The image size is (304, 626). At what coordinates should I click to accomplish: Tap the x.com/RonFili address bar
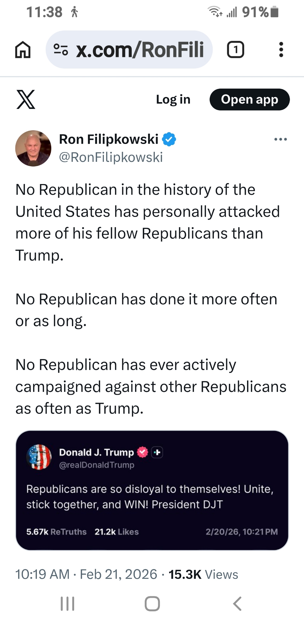[139, 50]
